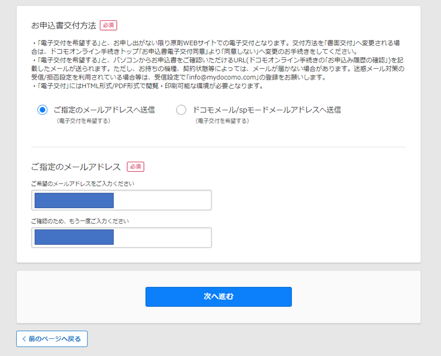Focus the ご希望のメールアドレス input field

click(x=122, y=200)
